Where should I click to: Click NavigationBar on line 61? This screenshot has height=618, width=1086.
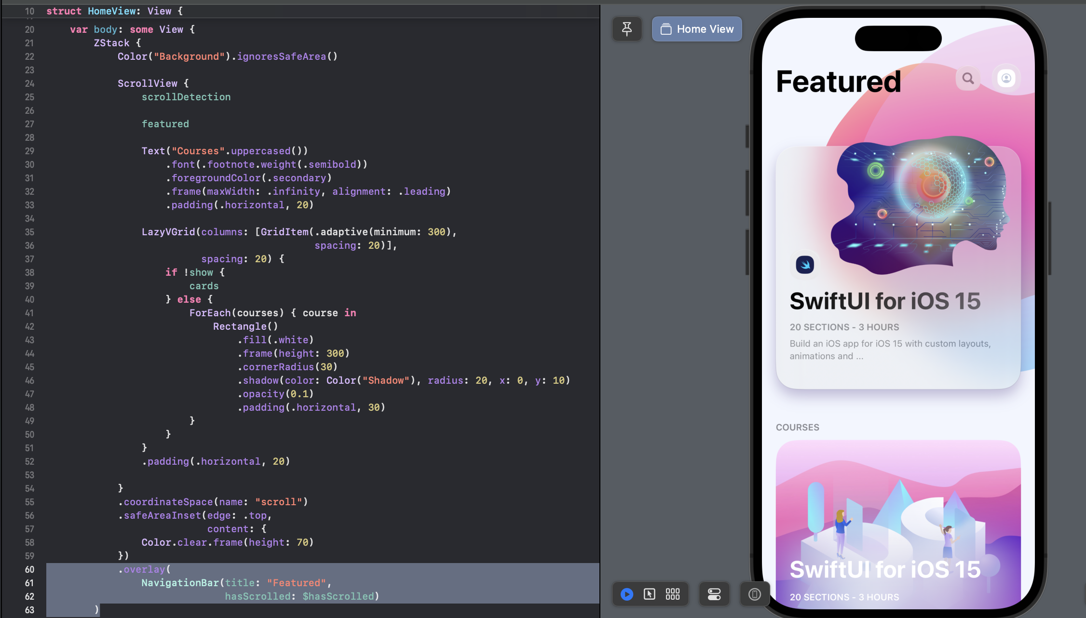(x=180, y=583)
